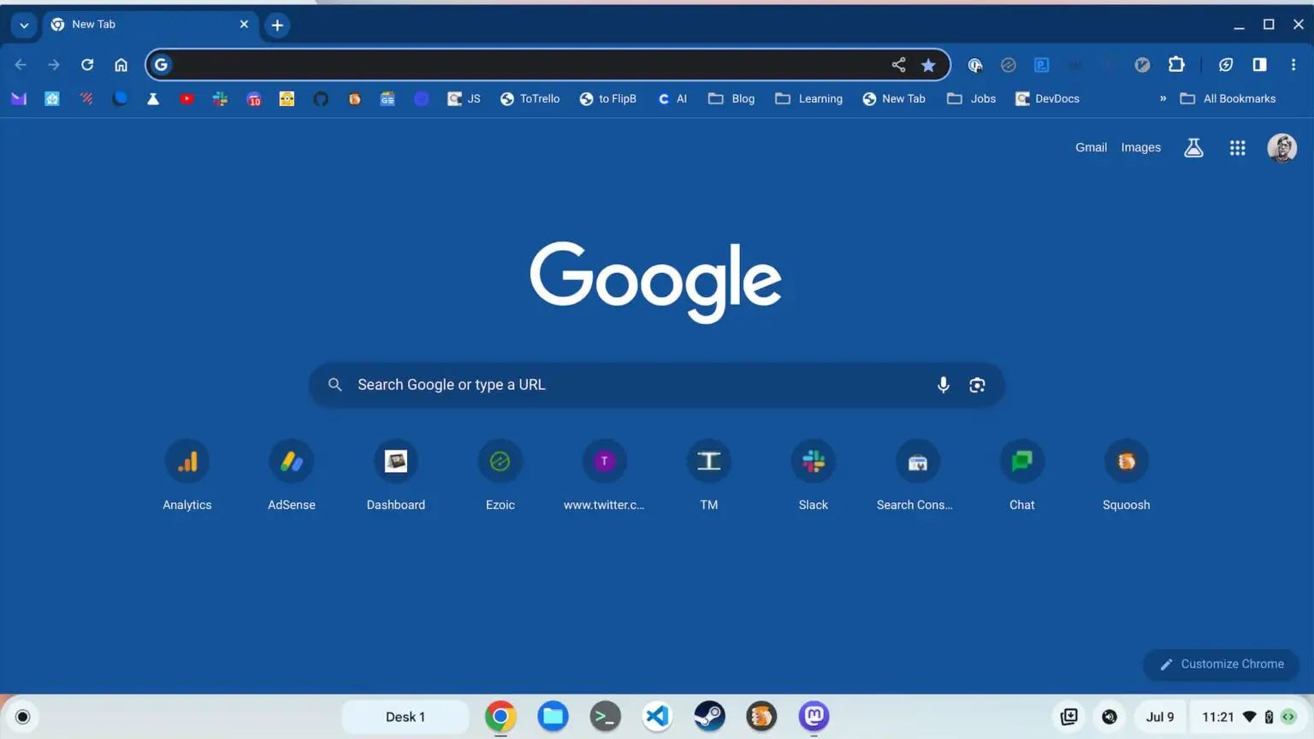
Task: Show hidden bookmarks with the double chevron
Action: tap(1163, 99)
